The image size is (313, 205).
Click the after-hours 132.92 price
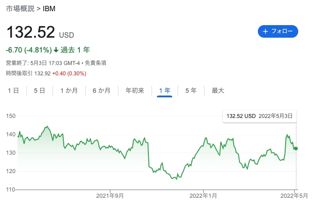[43, 74]
